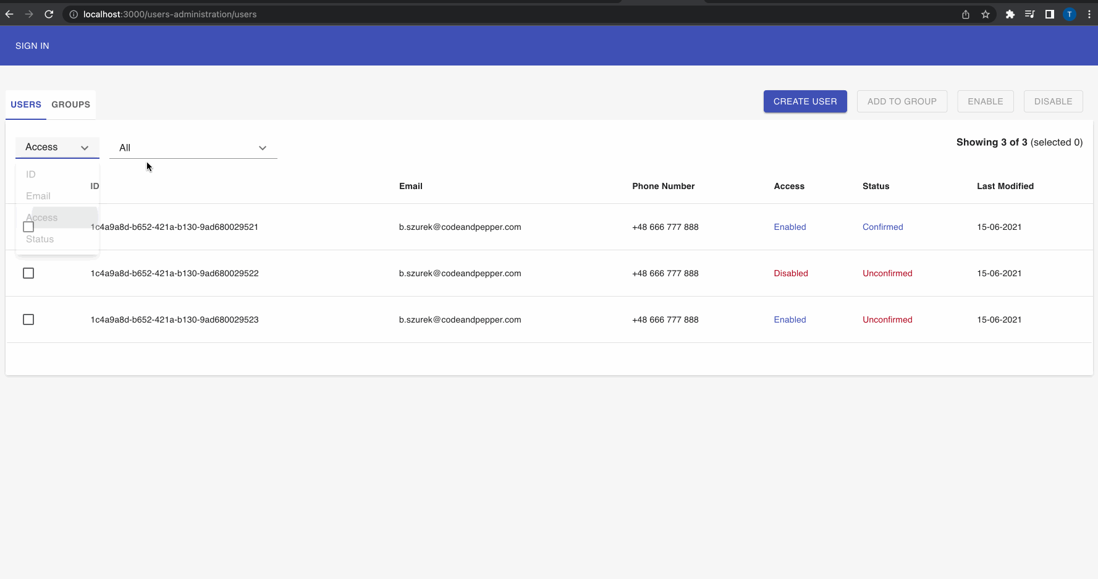Click the Access column header
Screen dimensions: 1098x579
pyautogui.click(x=789, y=186)
